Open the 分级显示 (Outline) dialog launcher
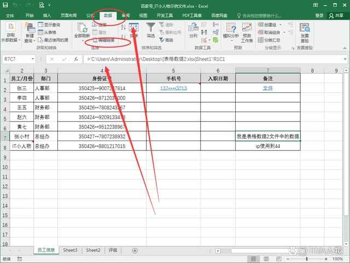This screenshot has height=263, width=350. click(x=293, y=48)
